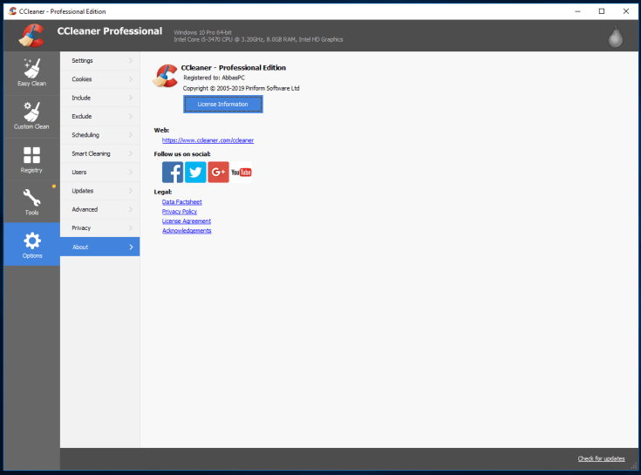The height and width of the screenshot is (475, 641).
Task: Click the Settings chevron arrow
Action: (x=131, y=60)
